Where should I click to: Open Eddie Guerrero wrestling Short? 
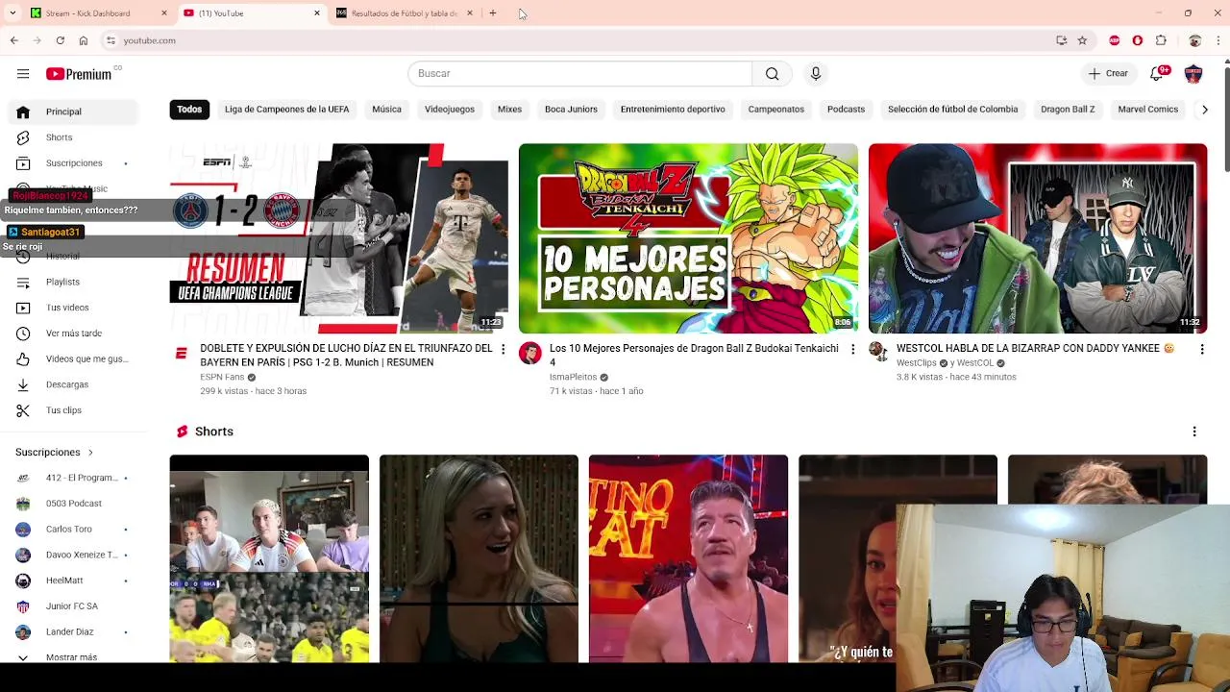click(x=688, y=558)
